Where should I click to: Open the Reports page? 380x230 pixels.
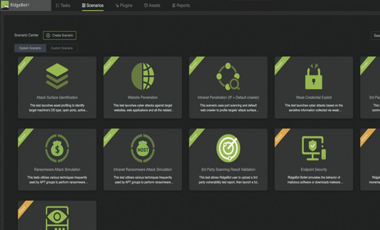click(180, 5)
